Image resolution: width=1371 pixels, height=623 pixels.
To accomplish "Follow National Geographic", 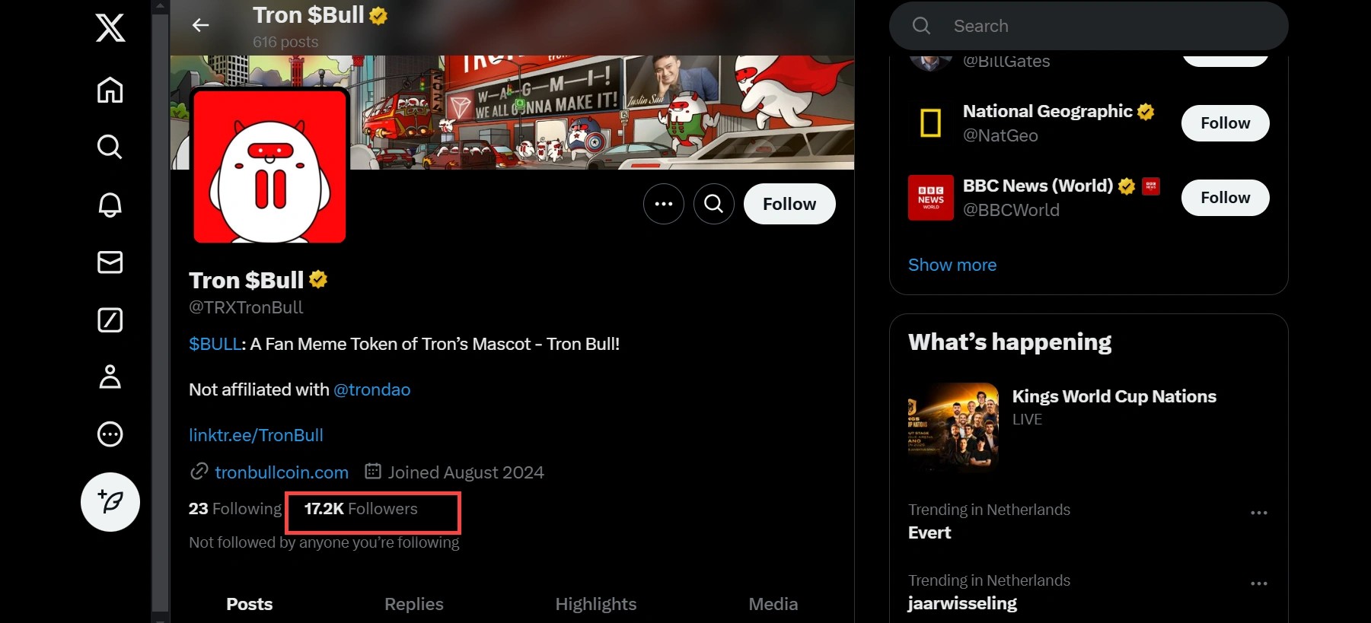I will (x=1226, y=123).
